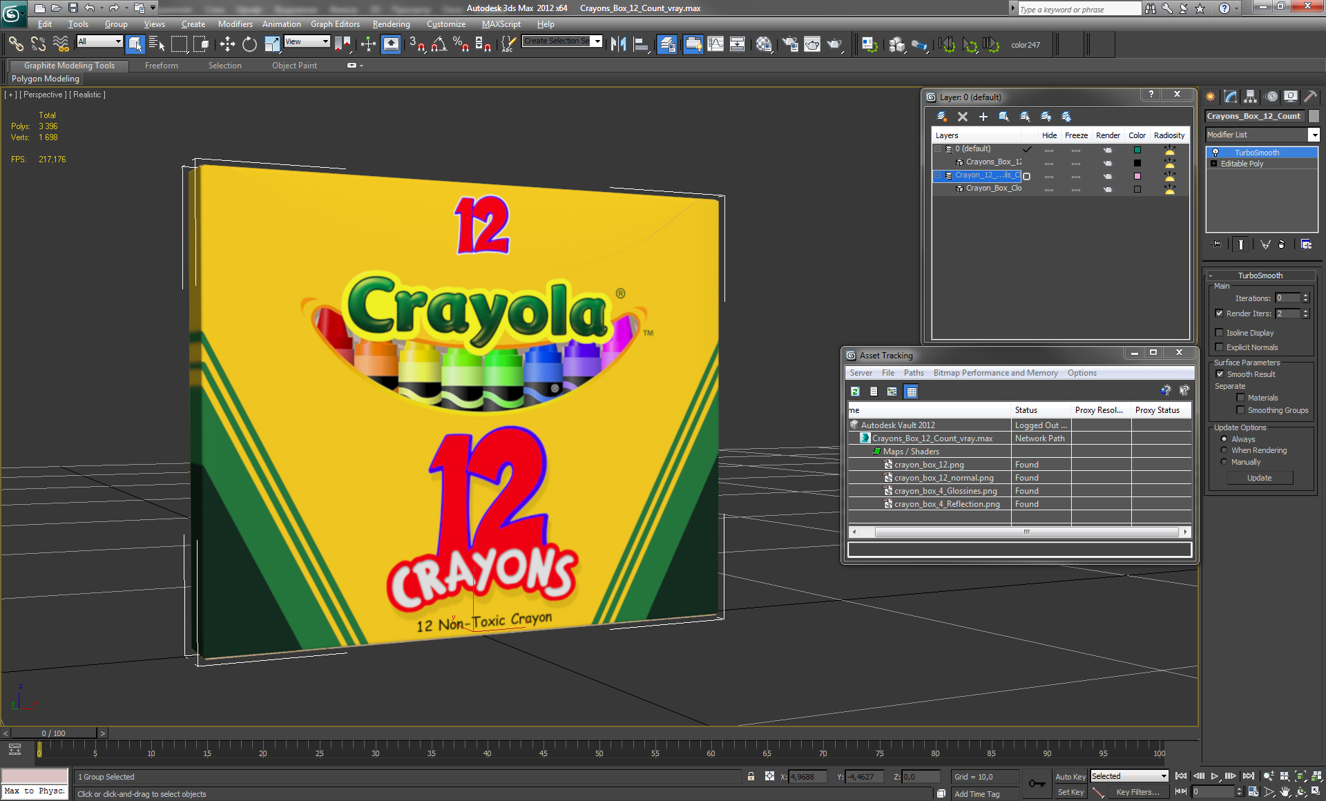Open the Select by Name list icon
Image resolution: width=1326 pixels, height=801 pixels.
click(157, 44)
